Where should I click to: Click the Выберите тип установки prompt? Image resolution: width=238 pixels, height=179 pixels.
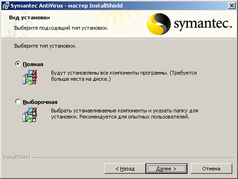click(45, 46)
